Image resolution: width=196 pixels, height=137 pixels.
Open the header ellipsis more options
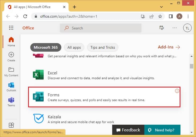[x=175, y=28]
